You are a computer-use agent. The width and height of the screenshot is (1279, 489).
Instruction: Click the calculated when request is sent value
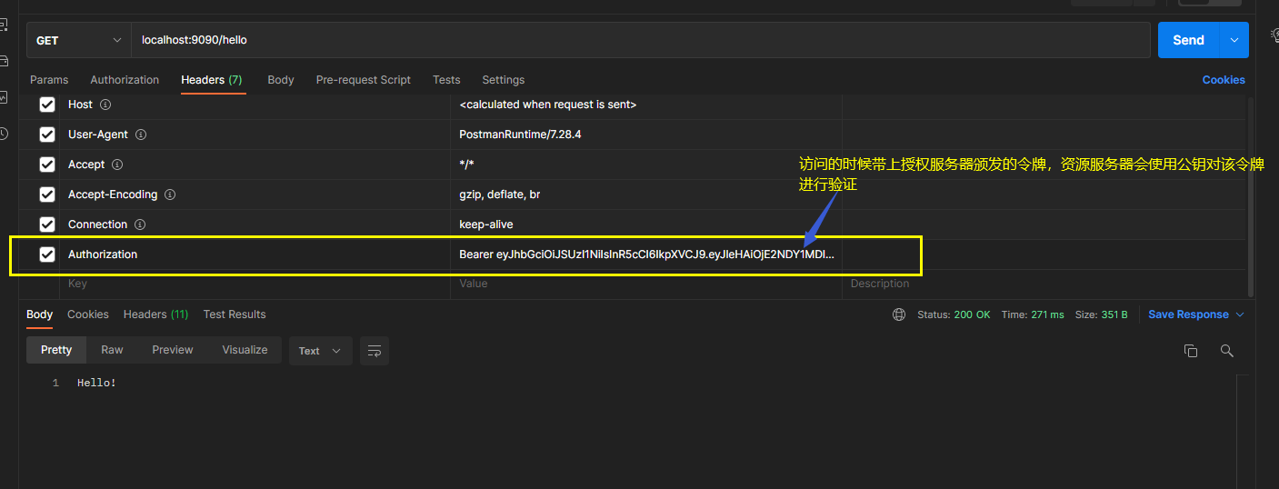pyautogui.click(x=548, y=105)
